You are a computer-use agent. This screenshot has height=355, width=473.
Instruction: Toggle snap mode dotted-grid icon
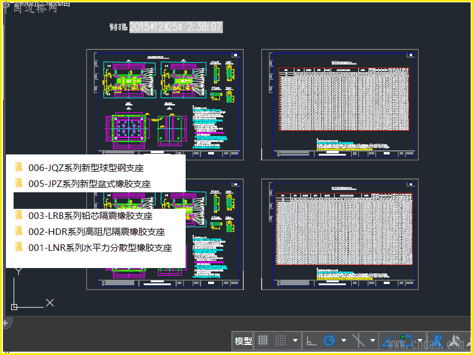(x=281, y=340)
